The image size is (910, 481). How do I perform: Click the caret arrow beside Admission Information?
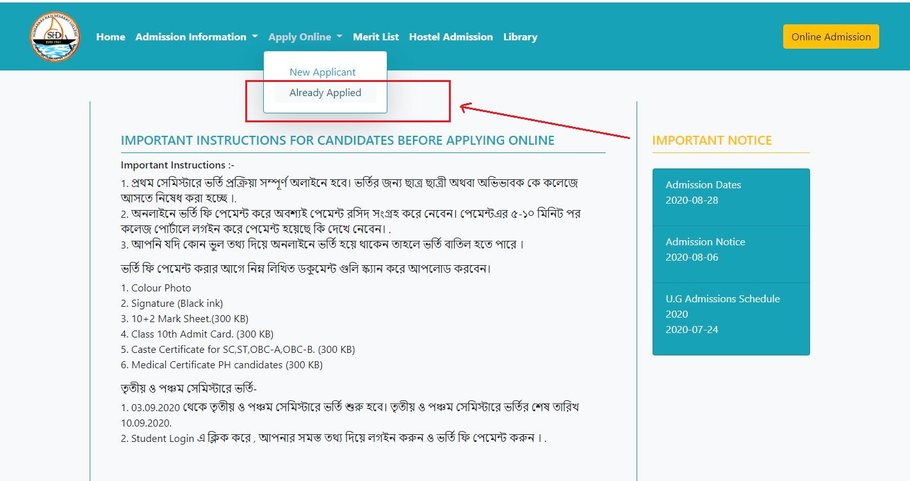point(255,37)
